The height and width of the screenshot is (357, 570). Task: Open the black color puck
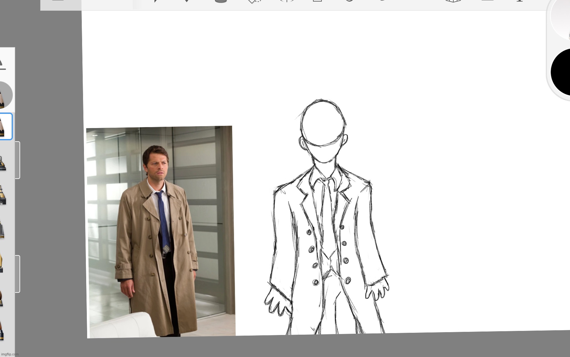coord(562,72)
